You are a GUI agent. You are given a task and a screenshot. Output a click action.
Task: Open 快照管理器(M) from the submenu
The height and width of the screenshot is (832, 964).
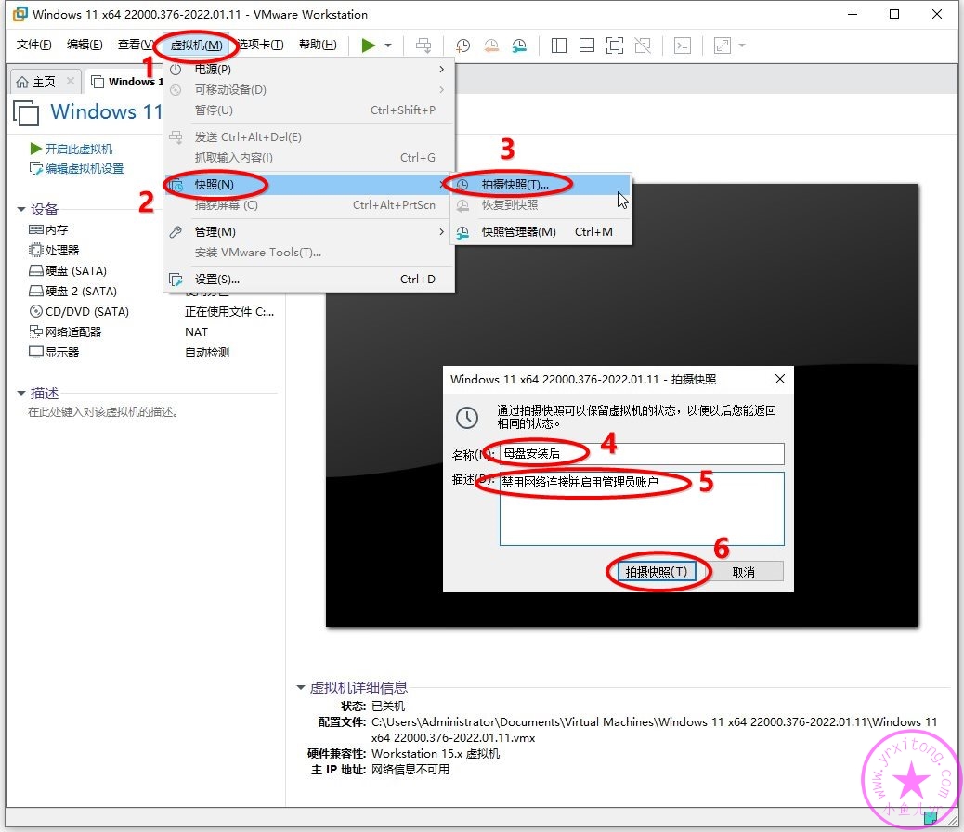(x=541, y=232)
